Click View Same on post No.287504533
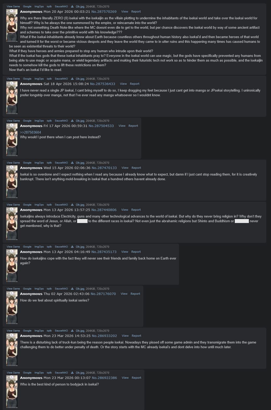 (x=13, y=121)
